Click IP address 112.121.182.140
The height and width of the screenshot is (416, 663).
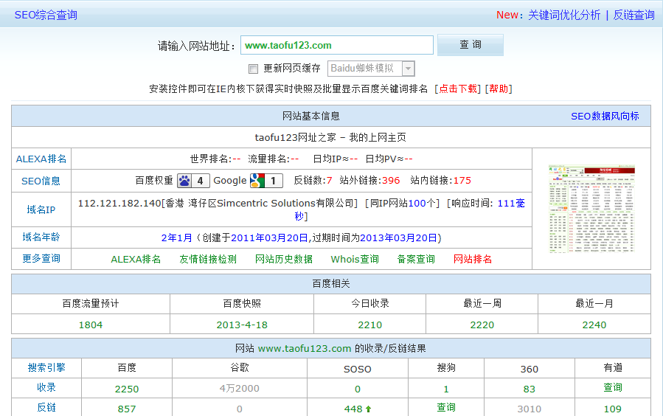(x=119, y=204)
